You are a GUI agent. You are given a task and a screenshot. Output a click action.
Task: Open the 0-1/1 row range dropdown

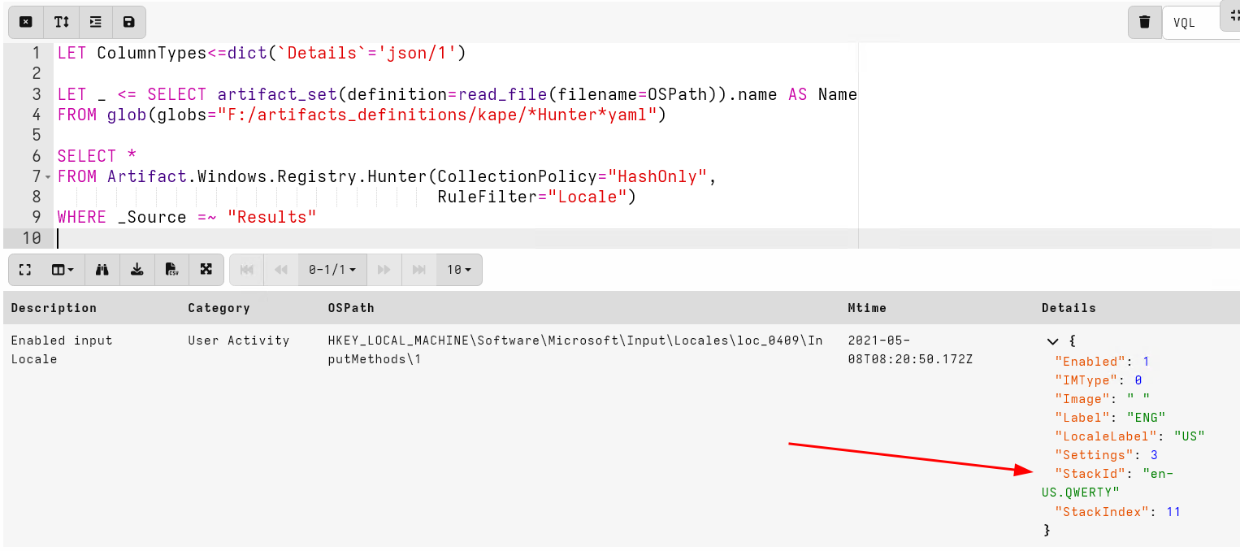click(332, 269)
